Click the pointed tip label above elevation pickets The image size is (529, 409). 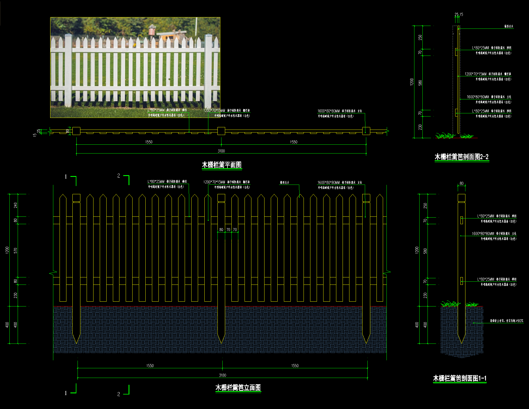(x=284, y=182)
